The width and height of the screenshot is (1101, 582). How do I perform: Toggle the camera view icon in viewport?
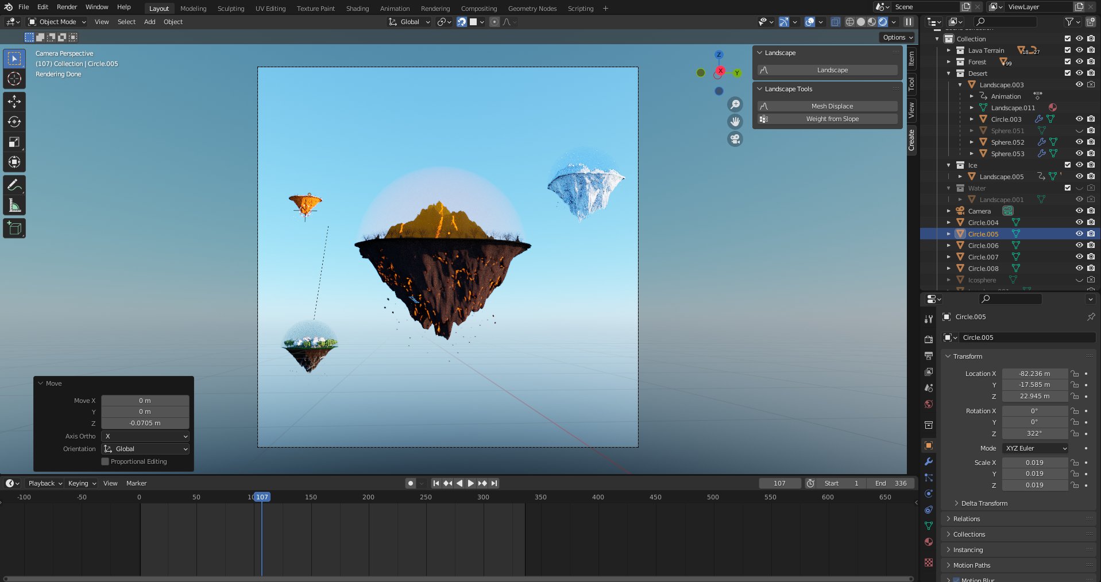tap(735, 139)
